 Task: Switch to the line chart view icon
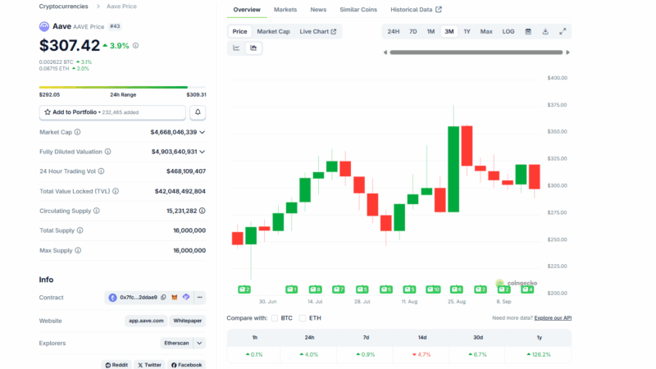click(236, 48)
